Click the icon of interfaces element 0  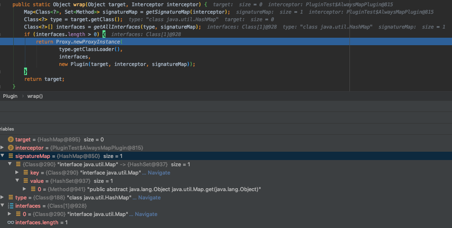point(18,214)
